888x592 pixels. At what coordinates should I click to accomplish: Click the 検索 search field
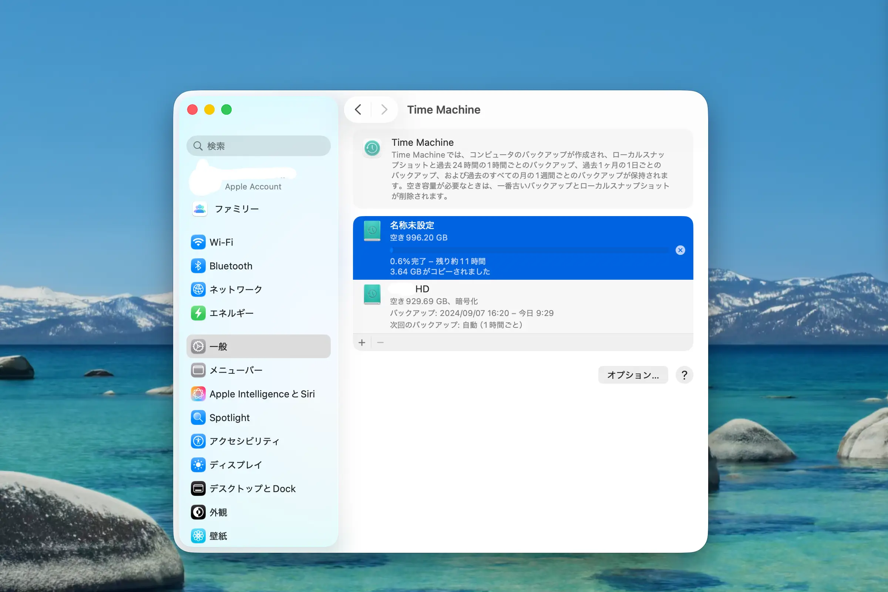click(258, 146)
